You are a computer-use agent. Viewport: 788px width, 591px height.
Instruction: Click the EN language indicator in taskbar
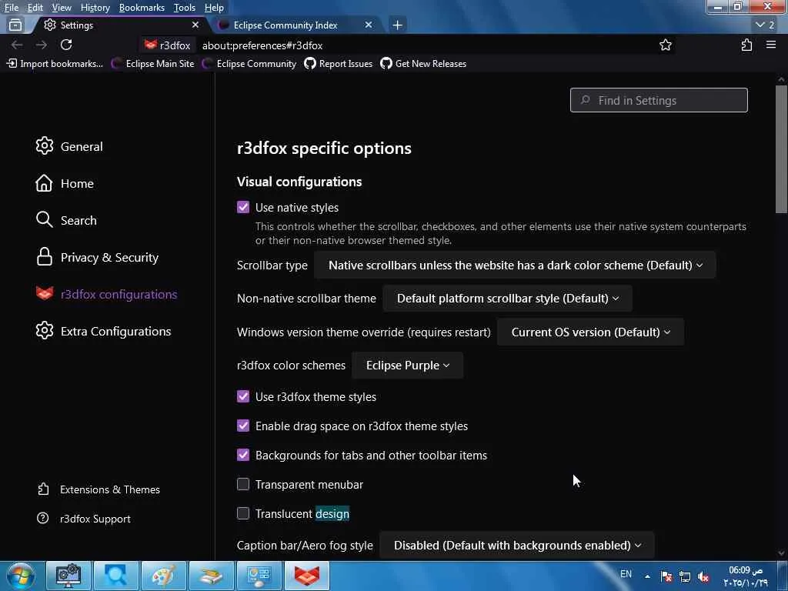tap(626, 574)
